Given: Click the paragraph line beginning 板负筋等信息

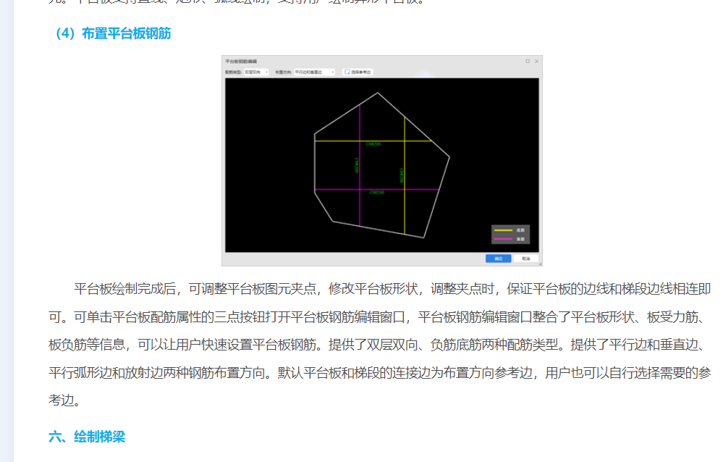Looking at the screenshot, I should click(377, 345).
